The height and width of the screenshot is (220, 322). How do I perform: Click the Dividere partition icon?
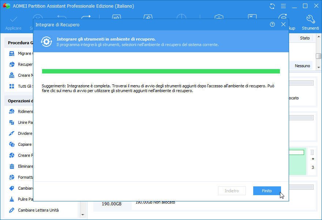point(12,133)
